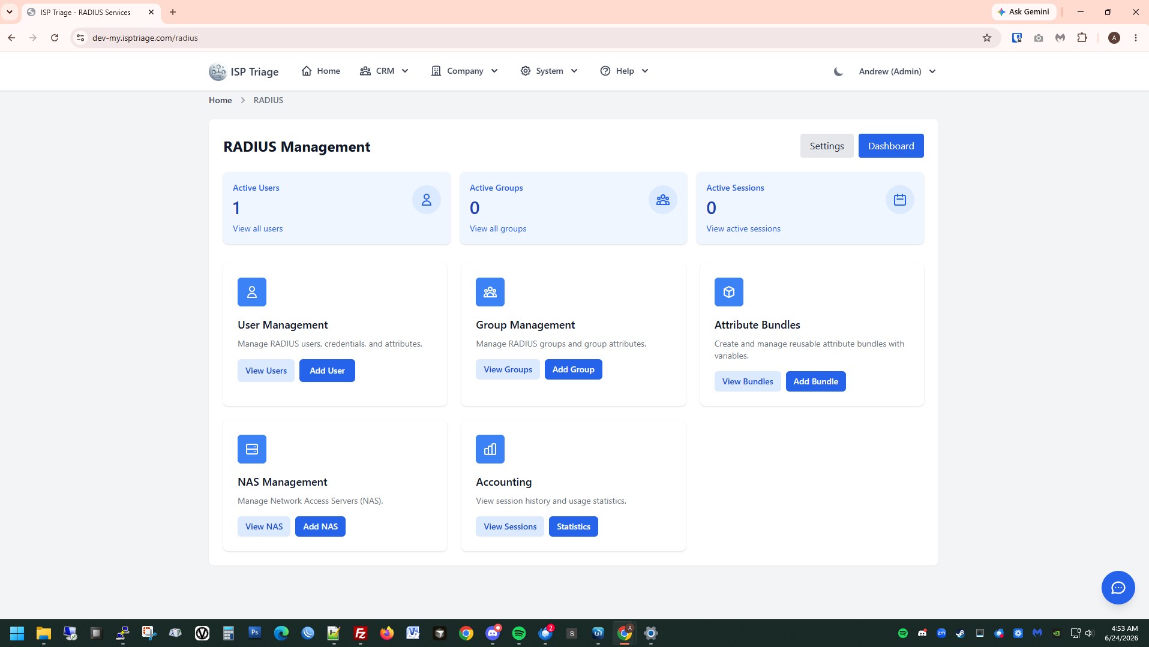Viewport: 1149px width, 647px height.
Task: Click the NAS Management server icon
Action: (252, 449)
